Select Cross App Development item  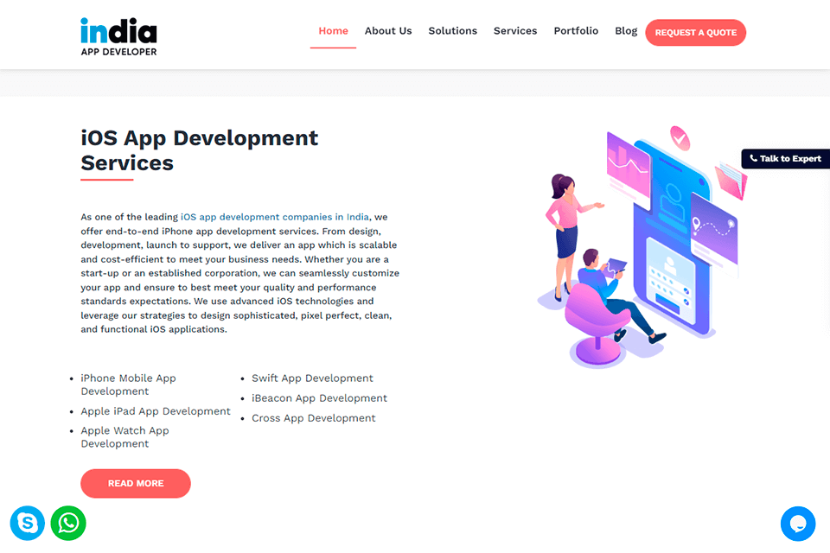pos(313,418)
